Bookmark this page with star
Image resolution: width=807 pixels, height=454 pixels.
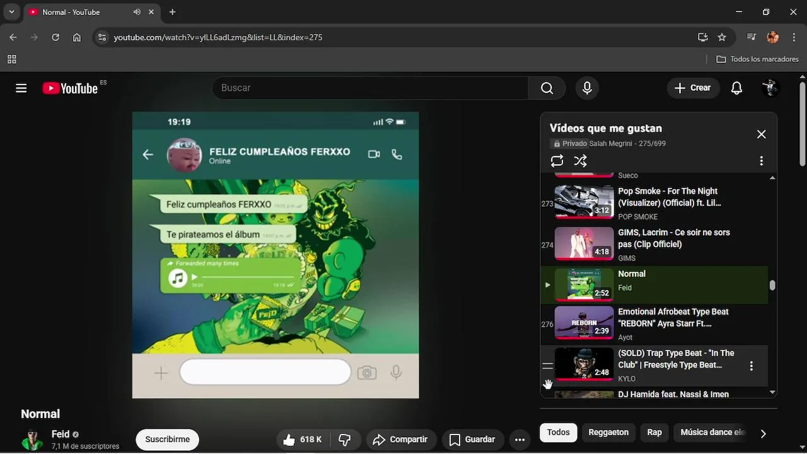click(x=722, y=37)
